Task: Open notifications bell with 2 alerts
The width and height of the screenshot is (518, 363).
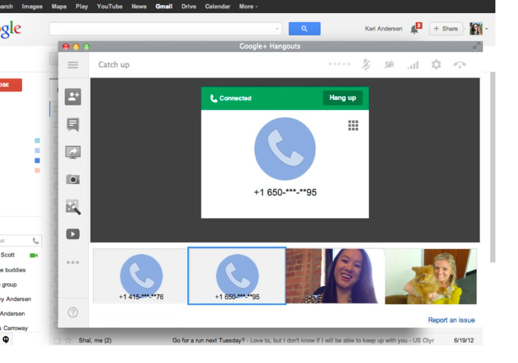Action: 416,29
